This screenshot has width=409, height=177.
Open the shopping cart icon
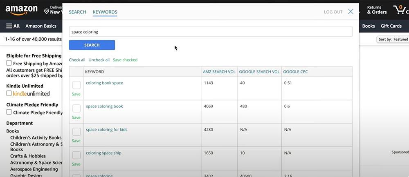coord(400,10)
